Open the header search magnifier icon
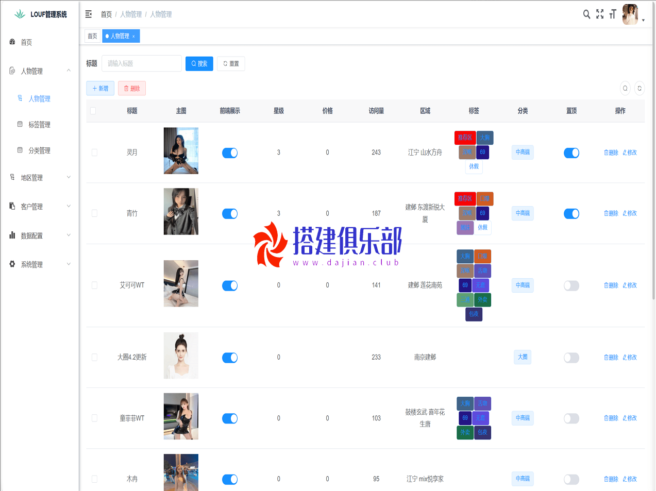The width and height of the screenshot is (656, 491). [x=586, y=14]
